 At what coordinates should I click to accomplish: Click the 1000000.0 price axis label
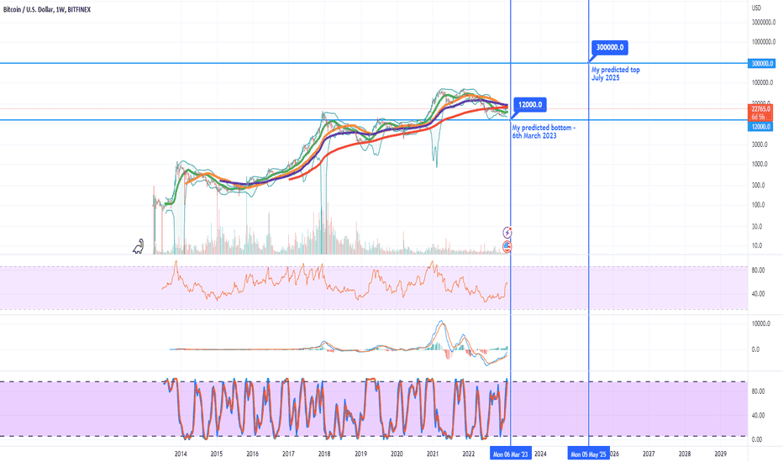763,42
